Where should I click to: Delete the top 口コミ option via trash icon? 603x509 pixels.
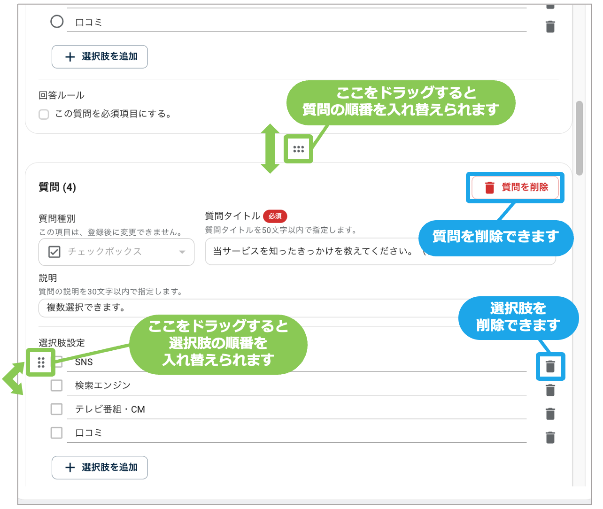click(x=550, y=27)
